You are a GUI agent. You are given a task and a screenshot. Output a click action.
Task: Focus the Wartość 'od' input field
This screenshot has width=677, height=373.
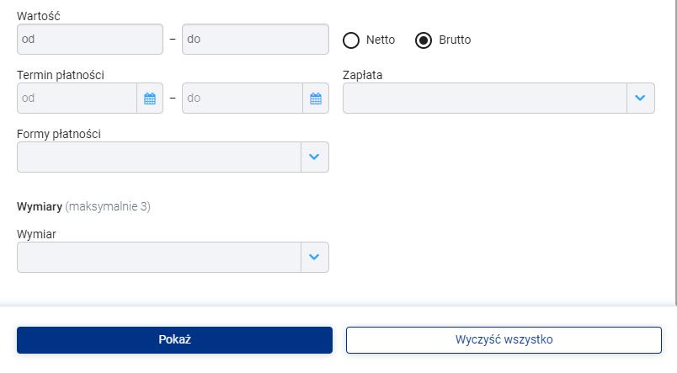coord(90,40)
